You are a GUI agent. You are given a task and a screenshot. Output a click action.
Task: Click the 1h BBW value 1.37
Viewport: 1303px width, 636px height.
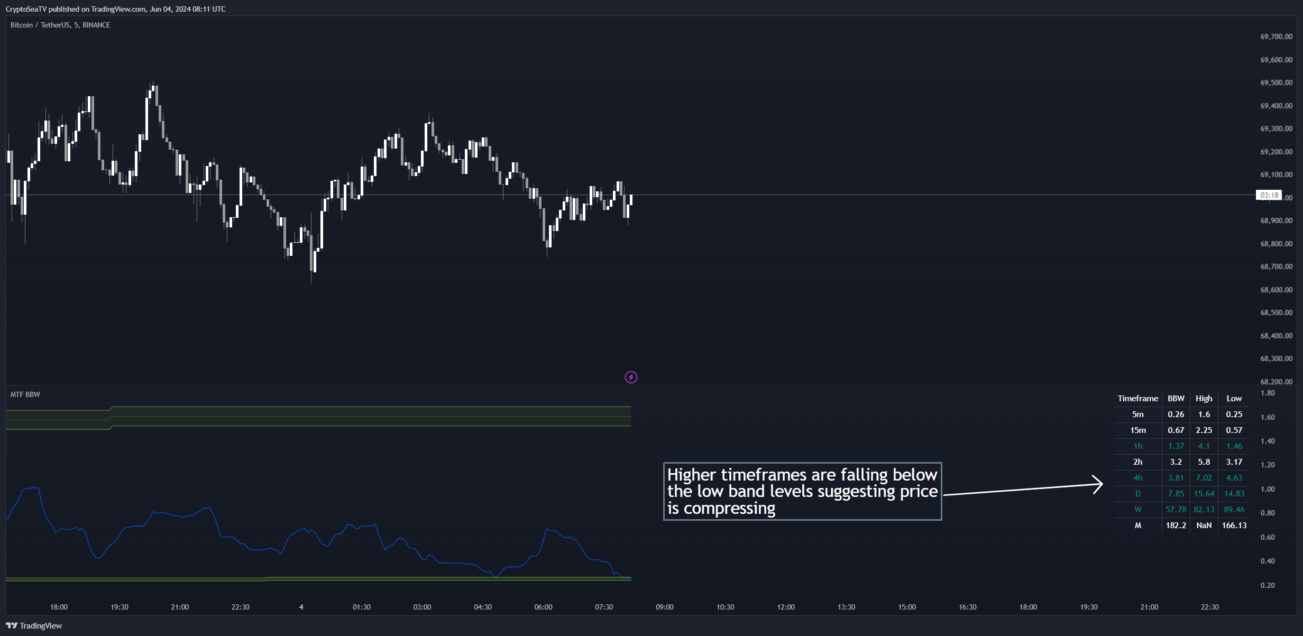click(x=1176, y=446)
